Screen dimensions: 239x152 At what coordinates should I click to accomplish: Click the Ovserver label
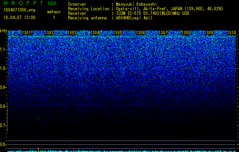click(x=77, y=4)
